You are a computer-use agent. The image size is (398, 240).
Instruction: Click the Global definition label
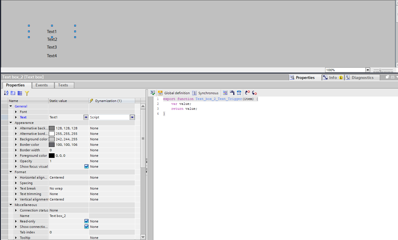point(177,93)
